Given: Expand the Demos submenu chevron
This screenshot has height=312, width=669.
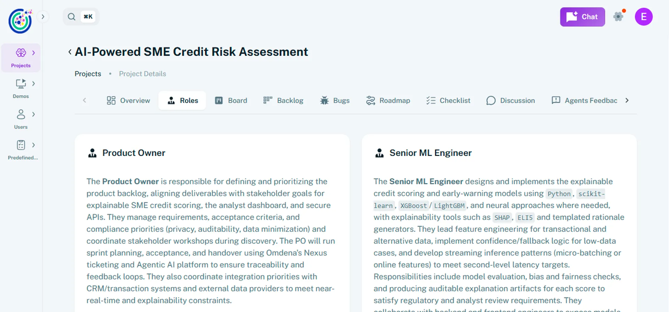Looking at the screenshot, I should 33,84.
